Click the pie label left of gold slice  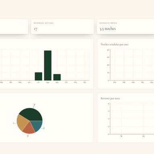click(x=13, y=123)
